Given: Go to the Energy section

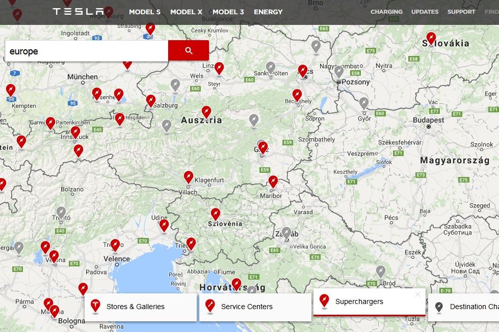Looking at the screenshot, I should pos(268,12).
